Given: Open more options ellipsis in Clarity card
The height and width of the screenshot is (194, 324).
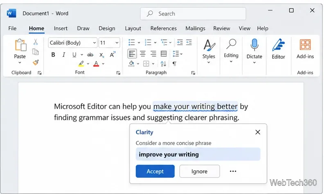Looking at the screenshot, I should click(x=233, y=171).
